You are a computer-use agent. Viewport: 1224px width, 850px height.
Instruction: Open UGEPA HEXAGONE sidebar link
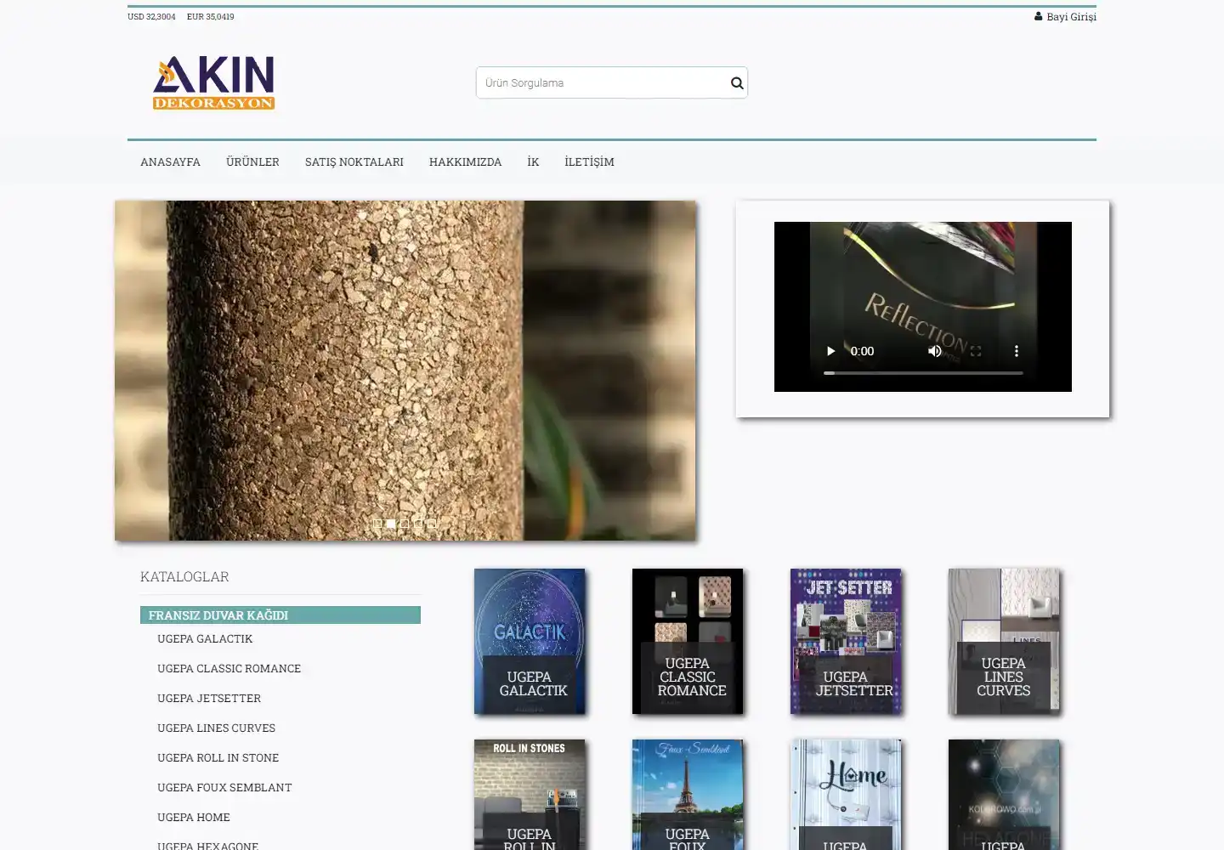(207, 846)
